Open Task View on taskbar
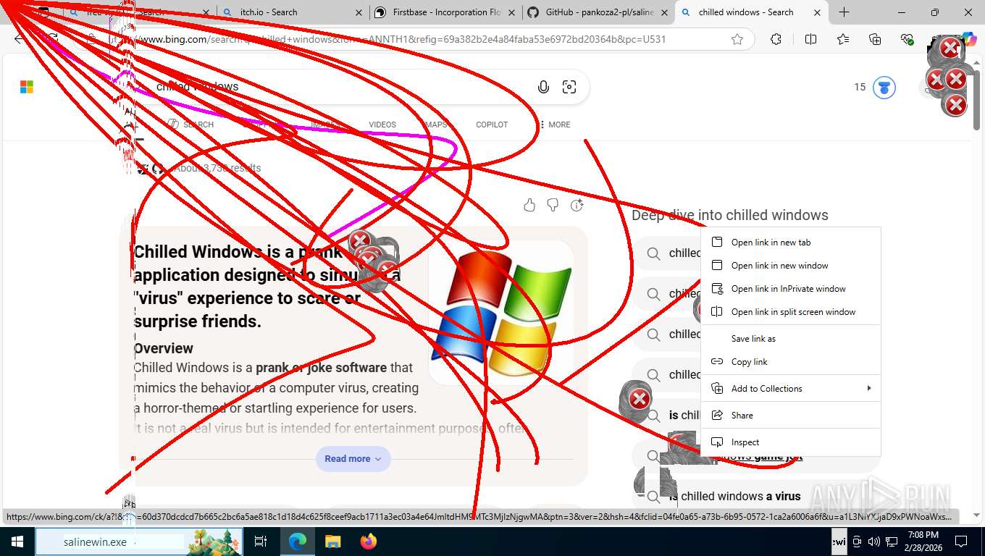The image size is (985, 556). [261, 542]
